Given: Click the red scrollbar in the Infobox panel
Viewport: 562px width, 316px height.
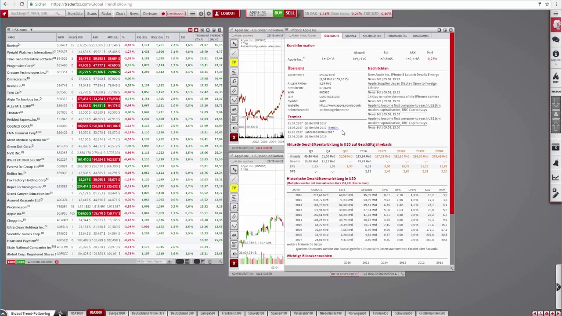Looking at the screenshot, I should [x=452, y=123].
